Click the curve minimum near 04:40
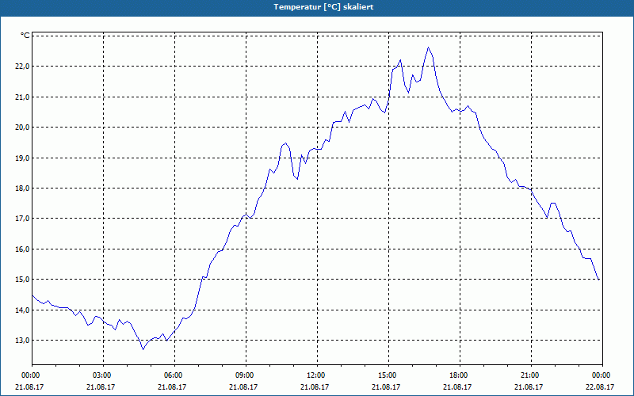 tap(143, 349)
